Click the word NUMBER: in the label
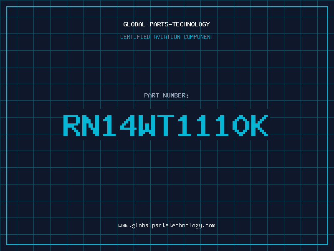This screenshot has width=334, height=251. click(x=176, y=95)
